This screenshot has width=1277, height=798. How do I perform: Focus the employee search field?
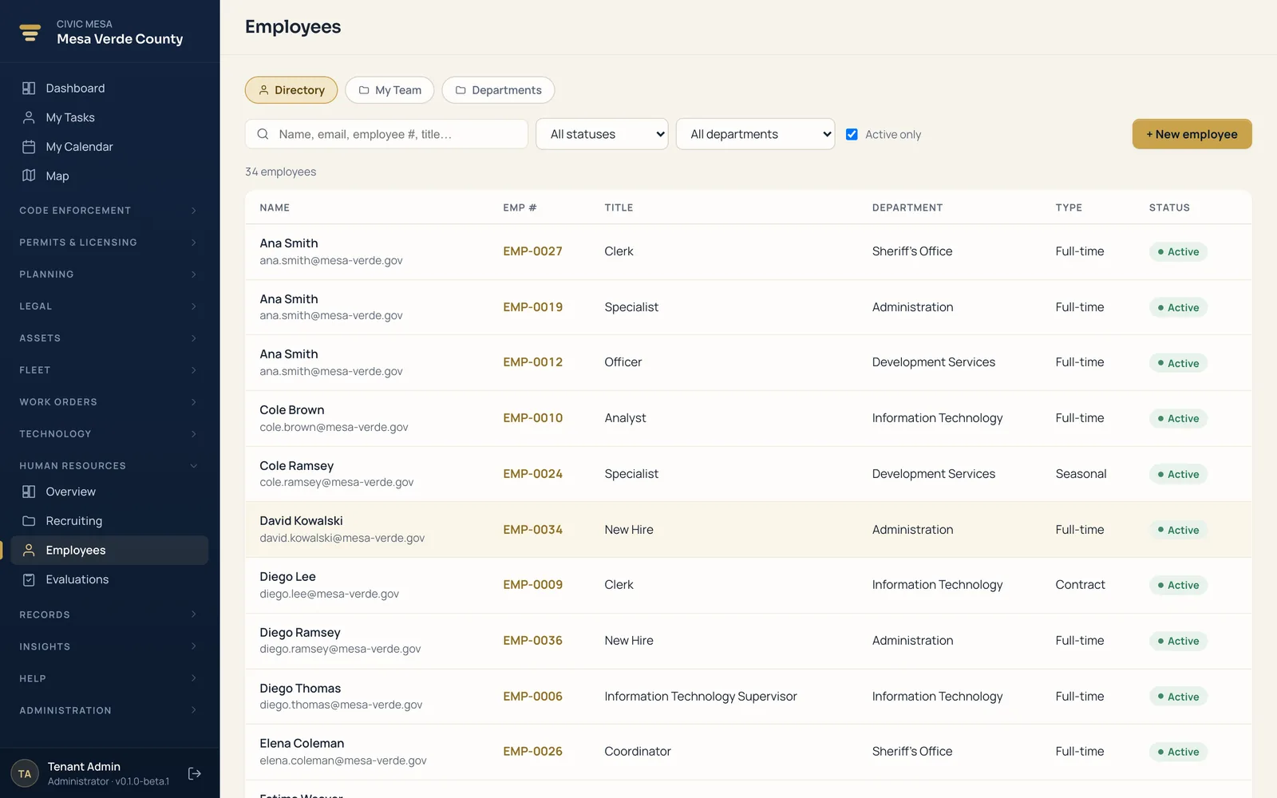pos(386,134)
